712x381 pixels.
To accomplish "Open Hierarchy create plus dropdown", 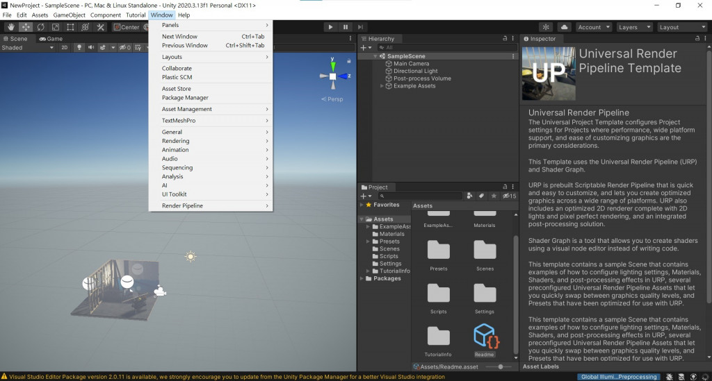I will click(366, 48).
